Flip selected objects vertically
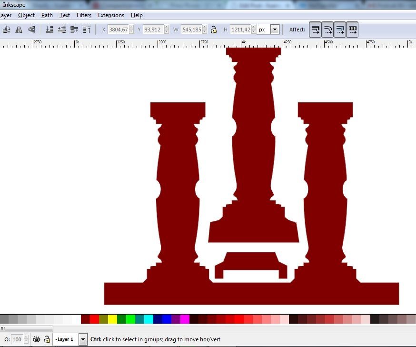Viewport: 416px width, 347px height. pyautogui.click(x=31, y=30)
